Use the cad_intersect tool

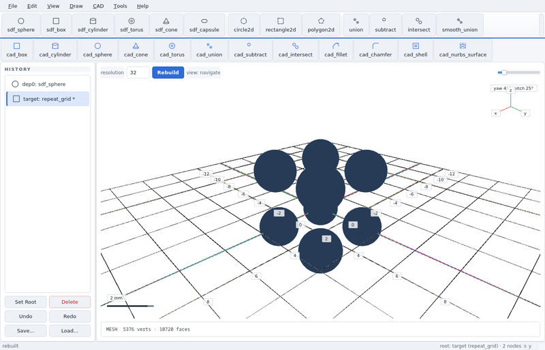click(x=295, y=50)
